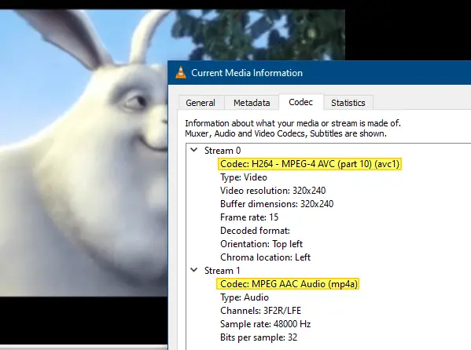Select 'Chroma location: Left' row
This screenshot has height=350, width=471.
265,257
